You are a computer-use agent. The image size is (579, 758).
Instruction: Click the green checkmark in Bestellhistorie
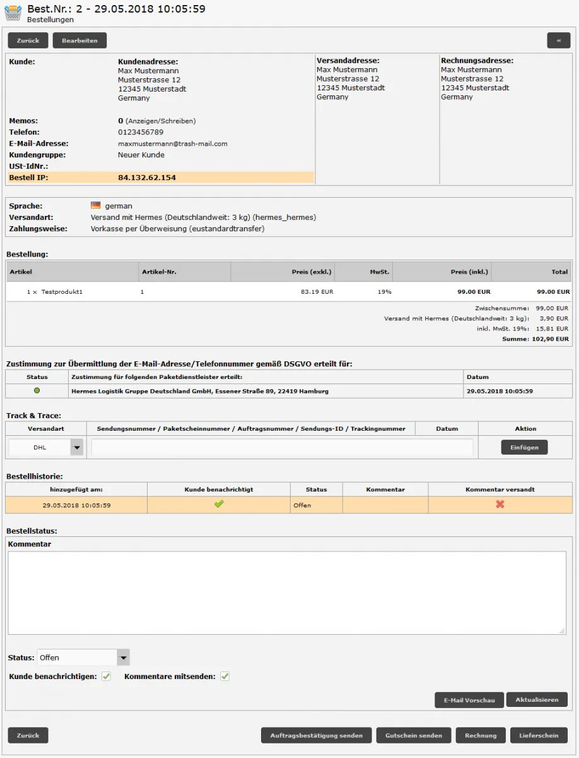[219, 504]
